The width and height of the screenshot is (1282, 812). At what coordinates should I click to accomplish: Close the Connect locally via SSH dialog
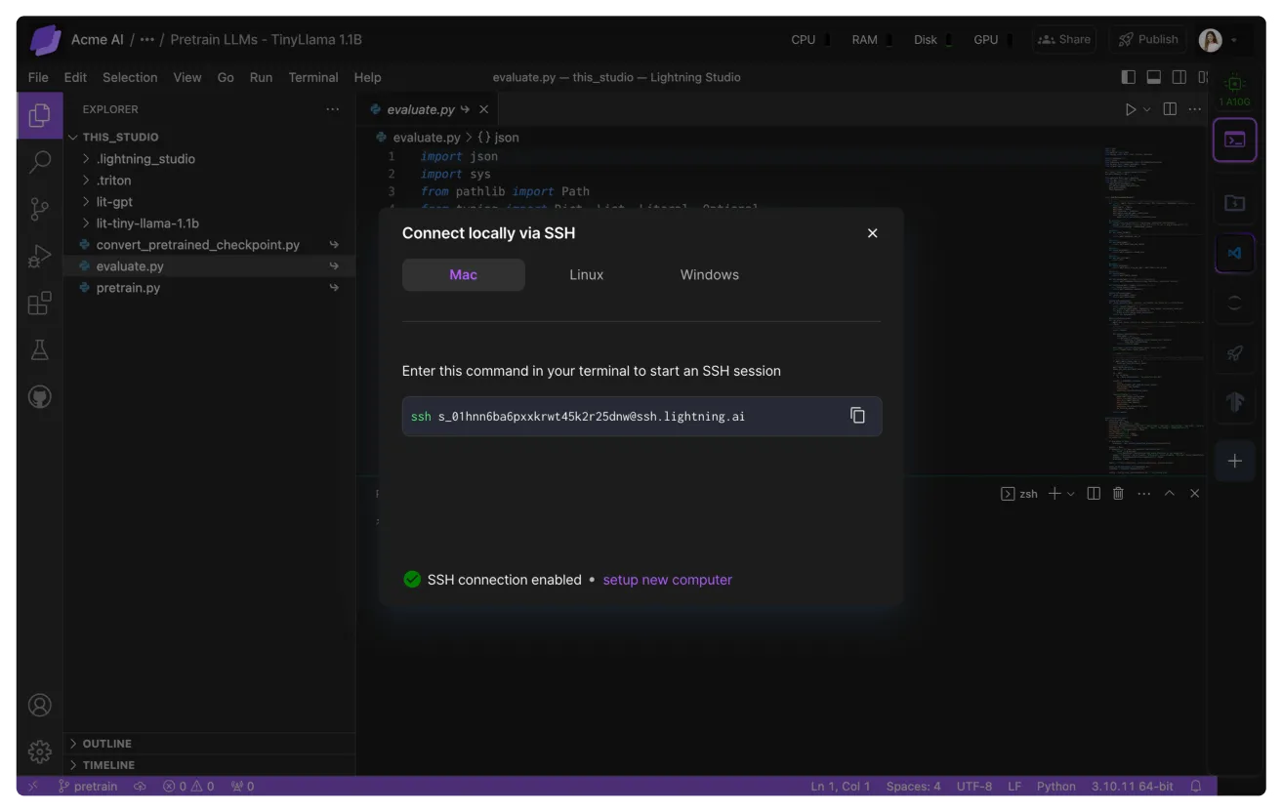(x=873, y=233)
